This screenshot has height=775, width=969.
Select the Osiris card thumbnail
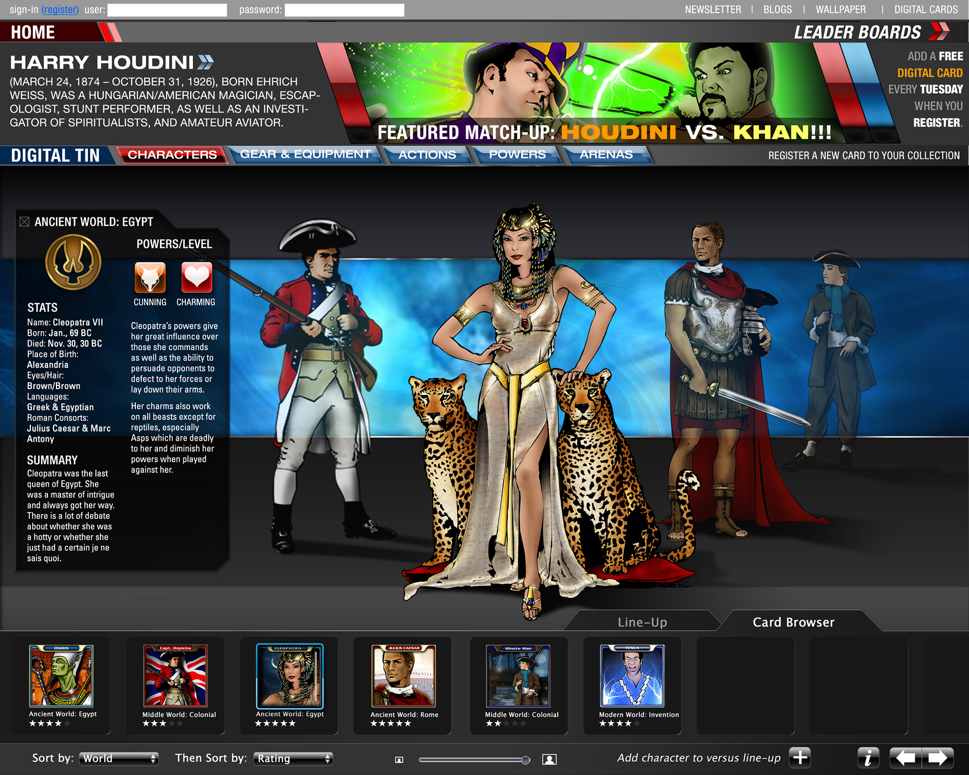click(61, 676)
